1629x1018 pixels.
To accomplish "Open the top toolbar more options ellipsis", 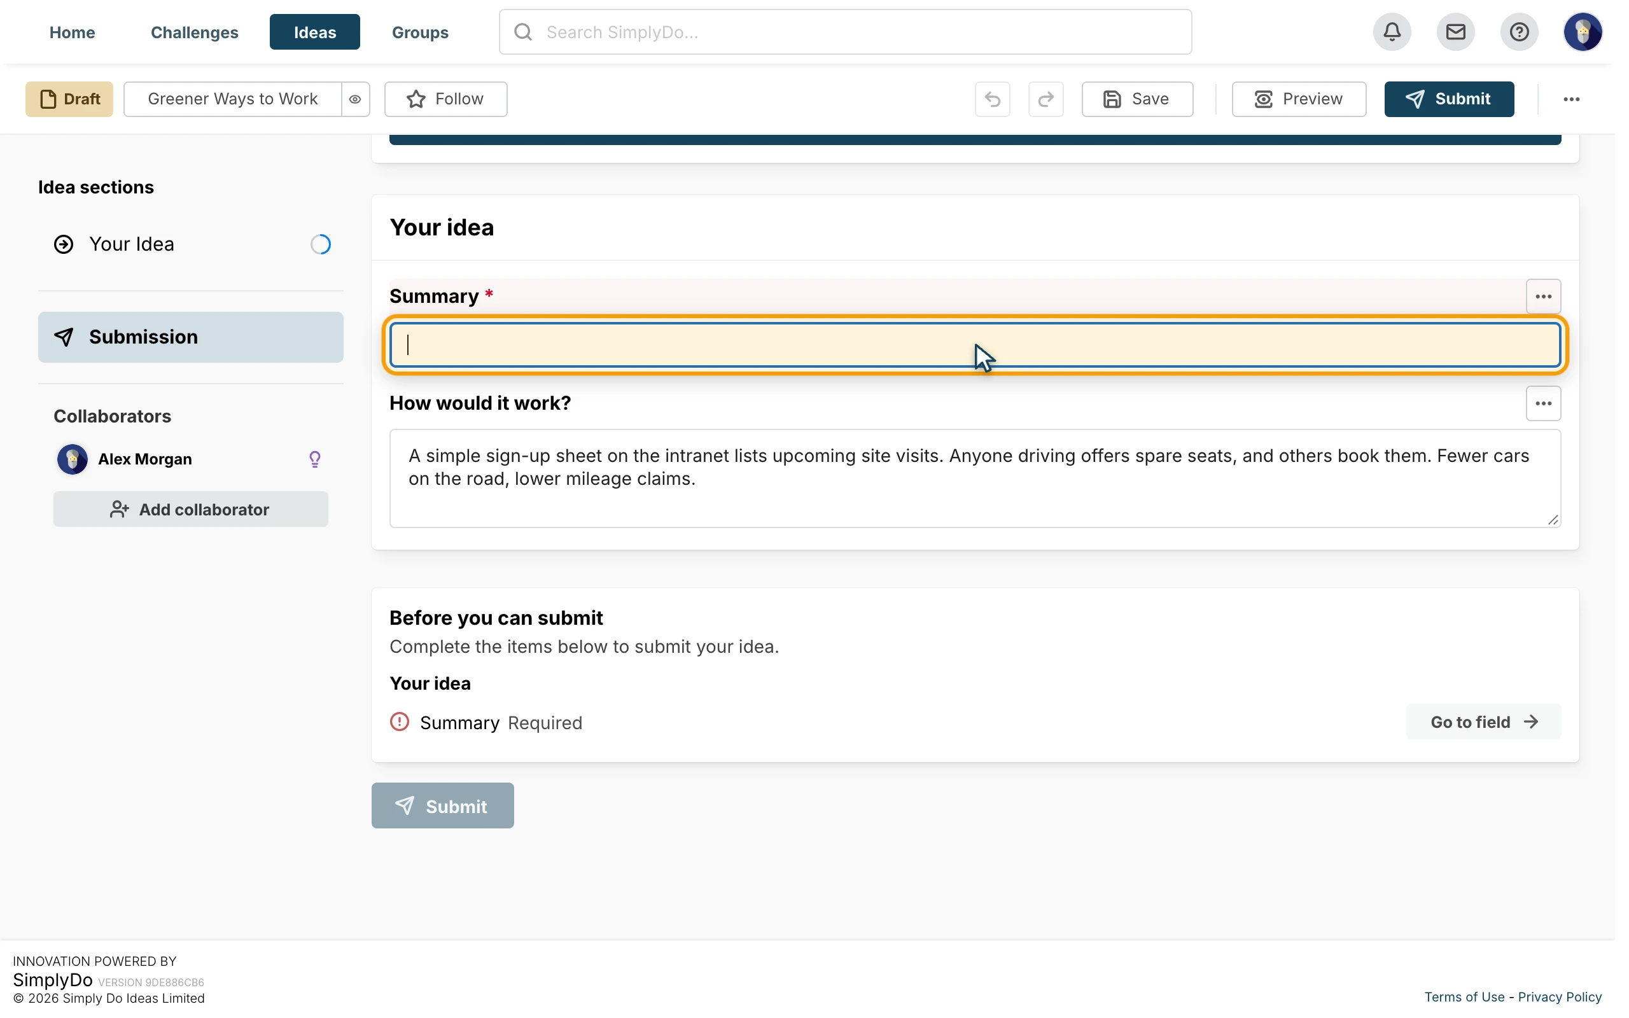I will tap(1571, 99).
